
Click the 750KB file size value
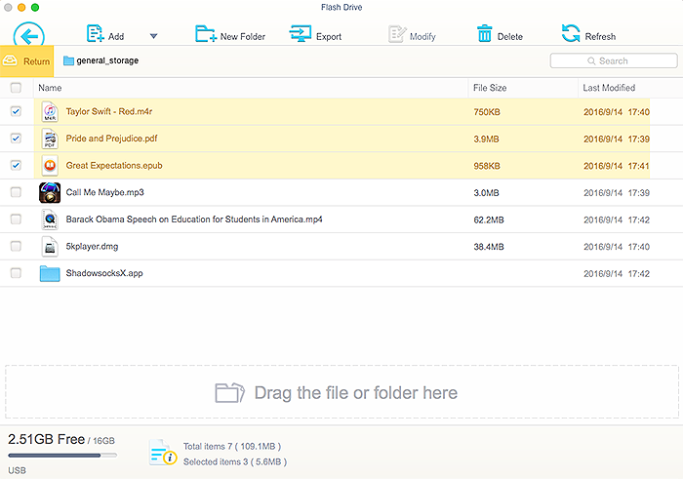pyautogui.click(x=487, y=112)
